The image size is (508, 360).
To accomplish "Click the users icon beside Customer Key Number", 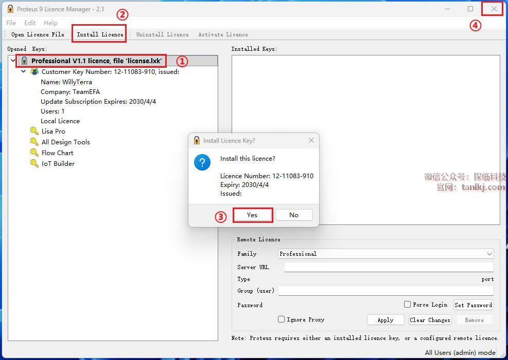I will 34,71.
